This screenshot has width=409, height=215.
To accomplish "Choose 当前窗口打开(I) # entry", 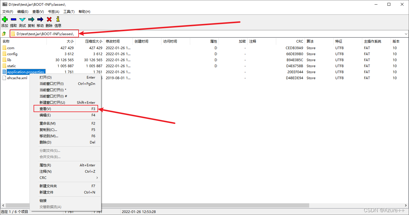I will click(65, 96).
